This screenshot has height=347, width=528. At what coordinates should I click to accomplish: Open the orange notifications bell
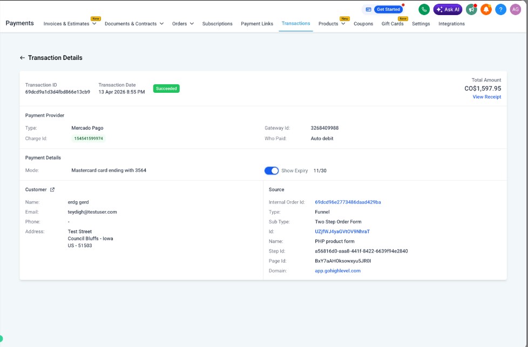(x=486, y=9)
